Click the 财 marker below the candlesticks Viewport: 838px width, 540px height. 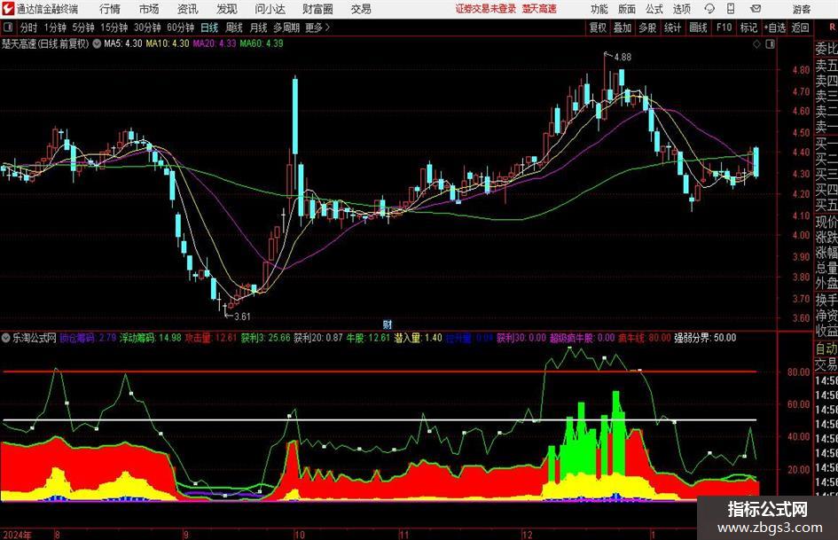coord(388,325)
